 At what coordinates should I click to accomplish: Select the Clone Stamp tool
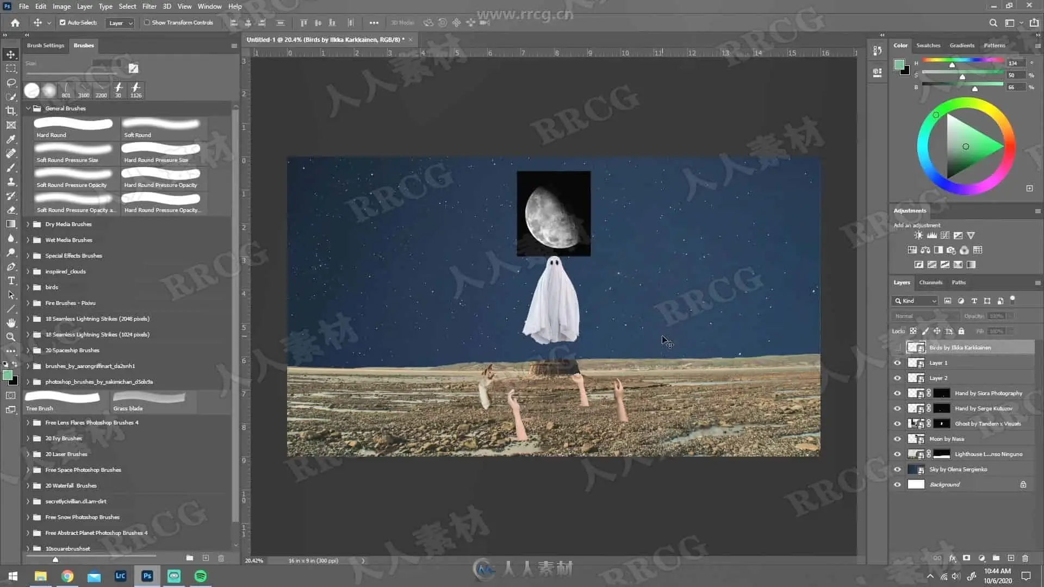(11, 182)
